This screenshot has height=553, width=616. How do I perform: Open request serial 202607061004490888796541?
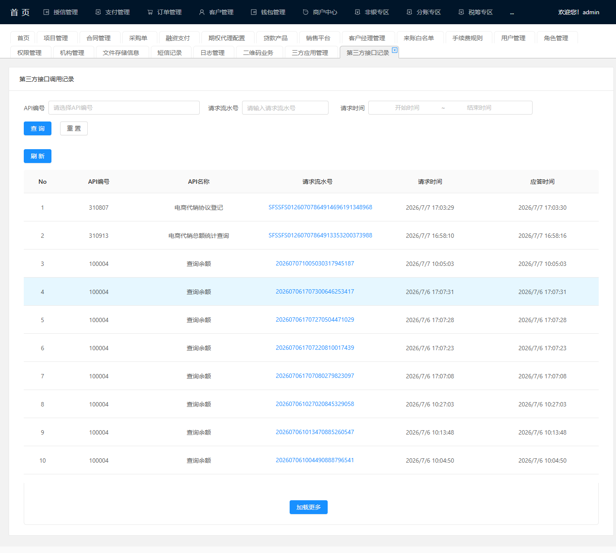315,460
